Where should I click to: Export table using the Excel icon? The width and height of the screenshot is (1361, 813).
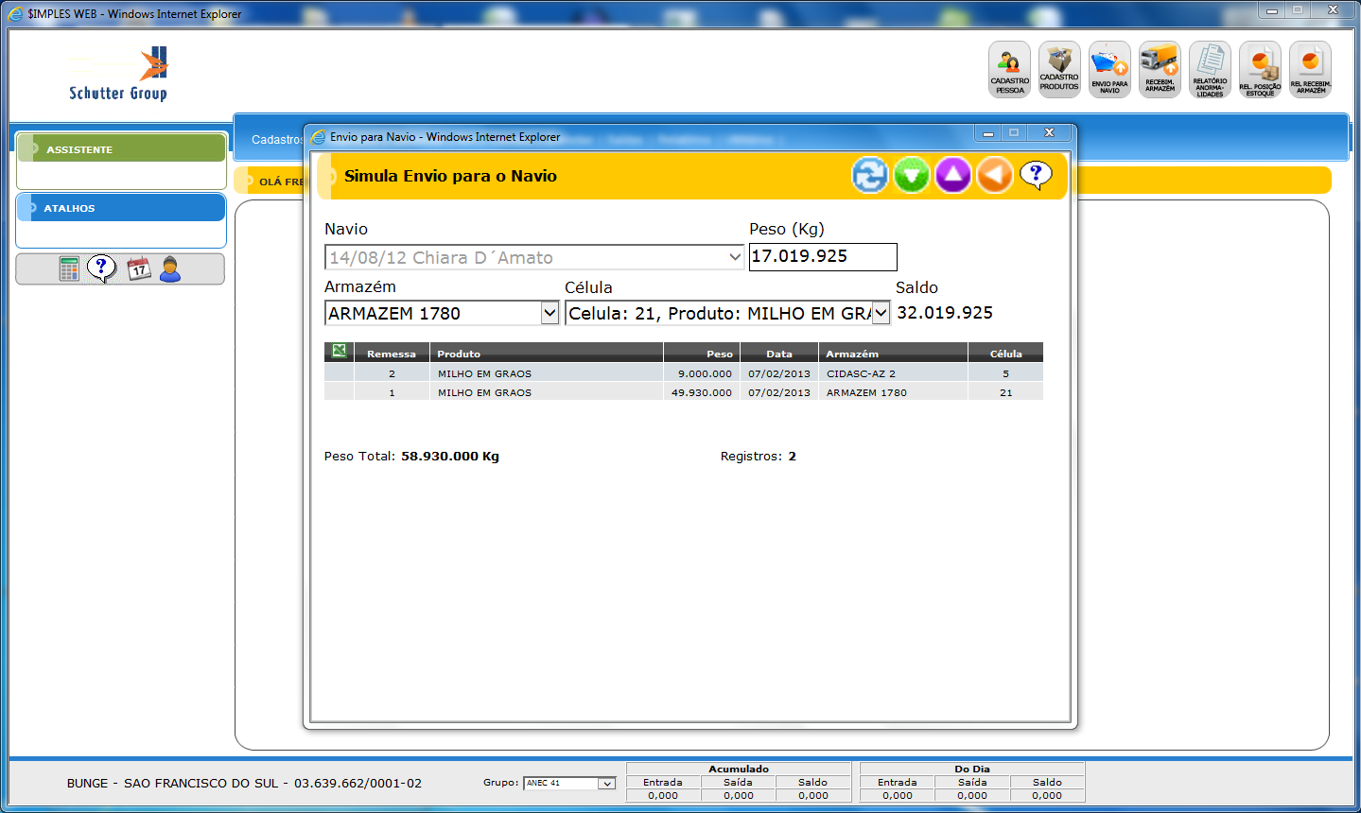coord(339,352)
